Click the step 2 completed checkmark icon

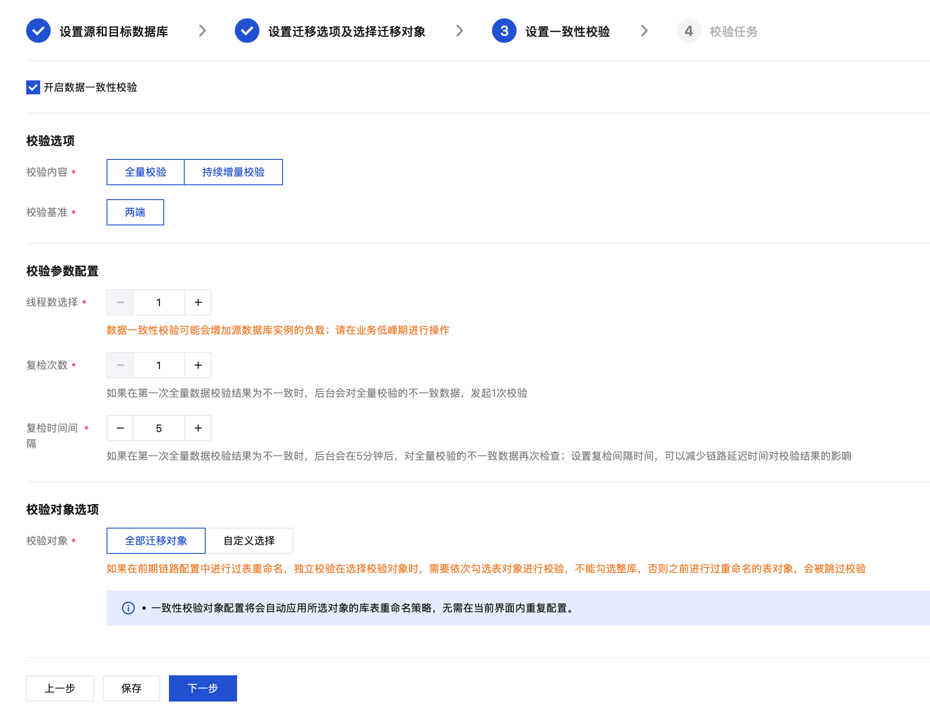coord(247,31)
